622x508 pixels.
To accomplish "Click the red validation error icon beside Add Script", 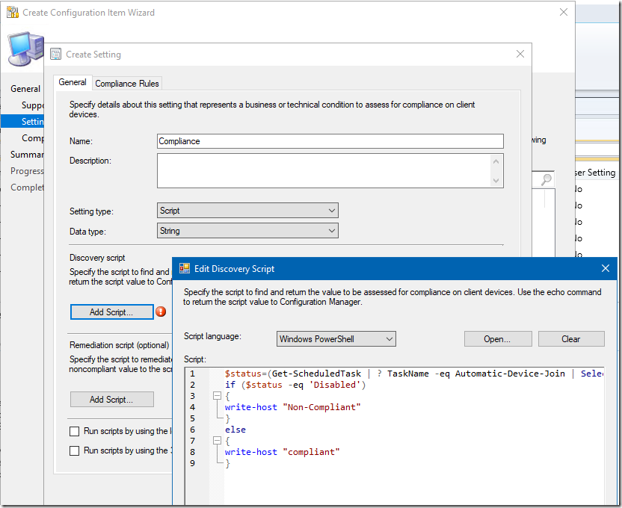I will click(x=161, y=312).
